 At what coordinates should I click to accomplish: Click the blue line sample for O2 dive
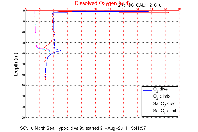pos(148,90)
